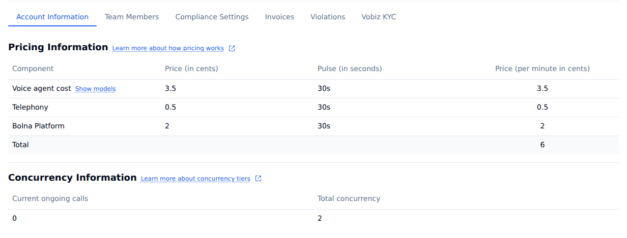Screen dimensions: 627x238
Task: Click Telephony pulse value '30s'
Action: pos(324,107)
